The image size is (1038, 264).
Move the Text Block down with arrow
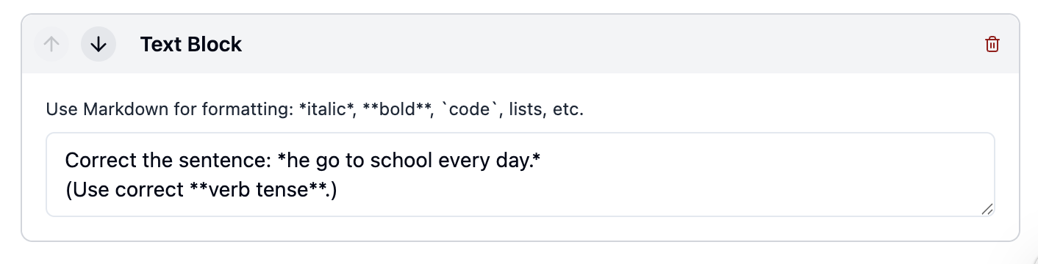pos(99,44)
